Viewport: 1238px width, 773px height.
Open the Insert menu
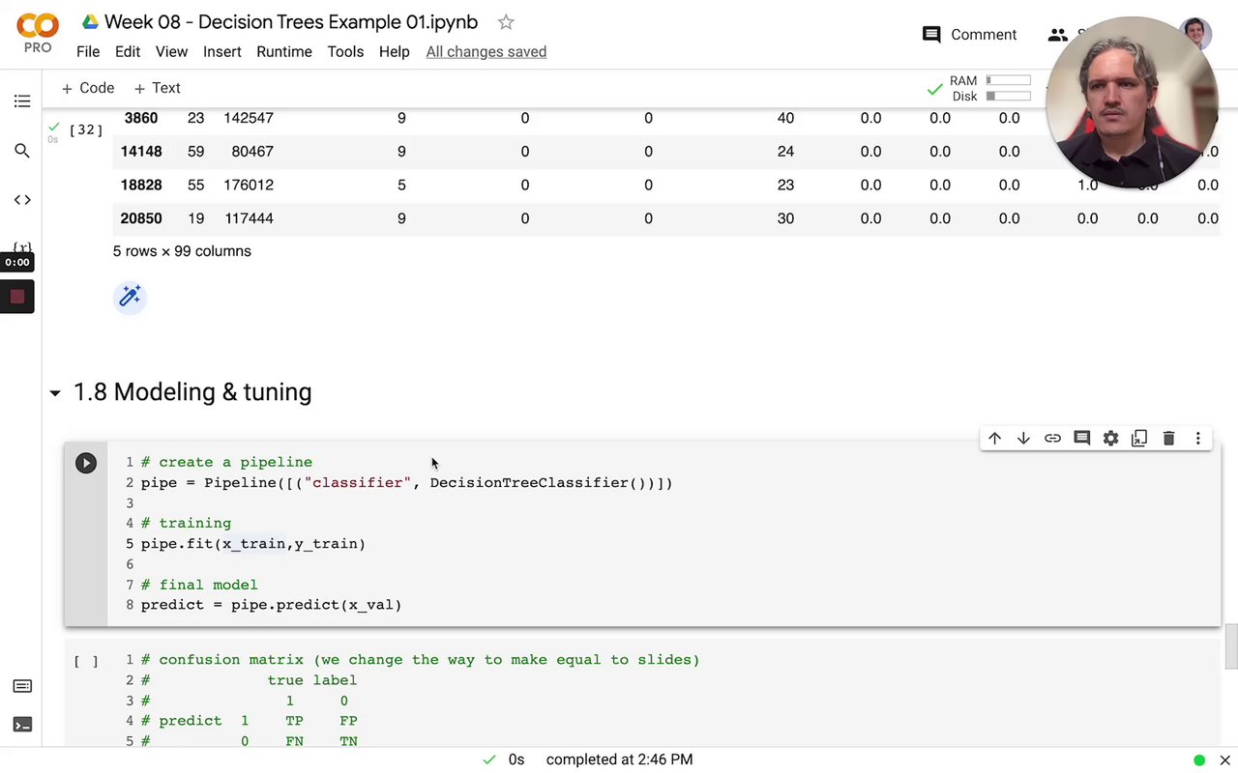point(221,51)
